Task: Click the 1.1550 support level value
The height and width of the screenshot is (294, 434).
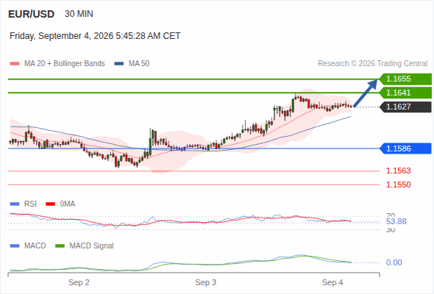Action: click(398, 184)
